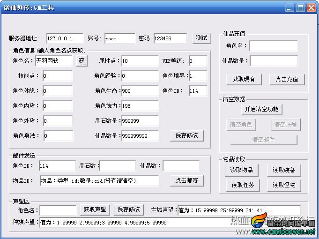319x239 pixels.
Task: Click the 获取声望 button
Action: 95,209
